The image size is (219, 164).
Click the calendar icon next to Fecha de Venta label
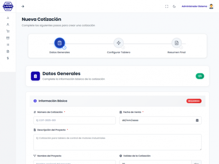pos(121,112)
